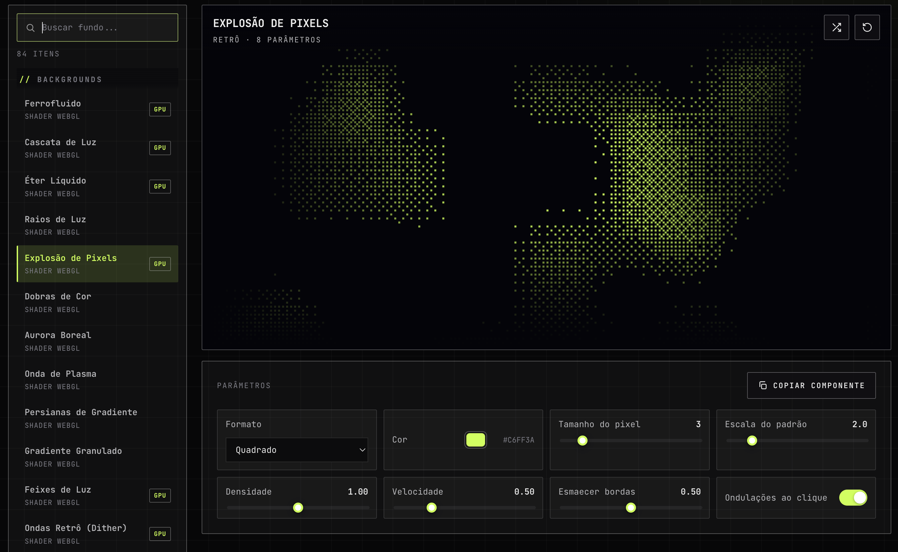This screenshot has height=552, width=898.
Task: Click the copy icon in Copiar Componente
Action: point(763,385)
